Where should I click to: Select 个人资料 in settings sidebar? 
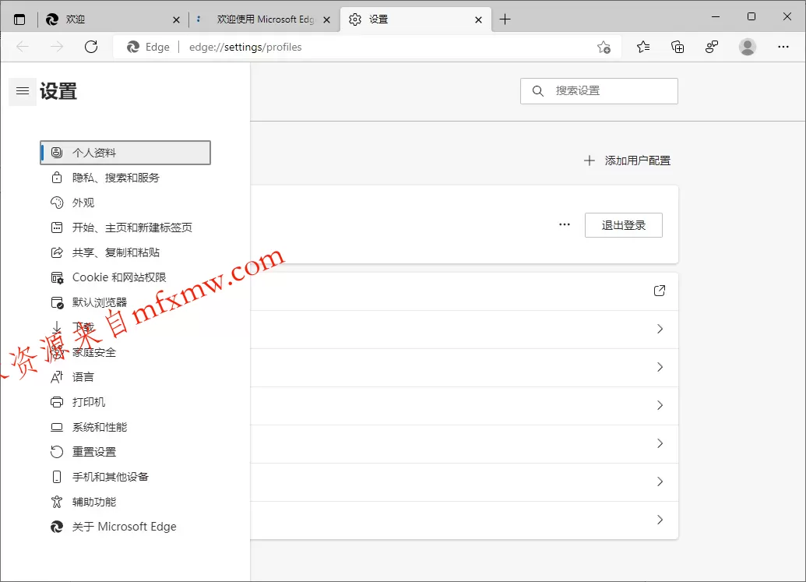(x=125, y=153)
